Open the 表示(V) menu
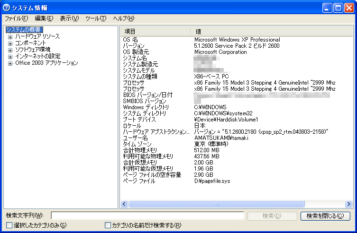 [x=69, y=18]
